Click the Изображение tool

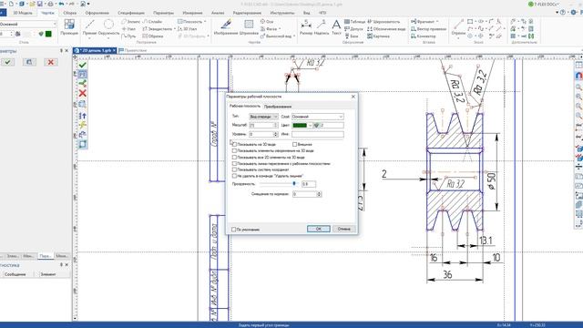[x=225, y=27]
